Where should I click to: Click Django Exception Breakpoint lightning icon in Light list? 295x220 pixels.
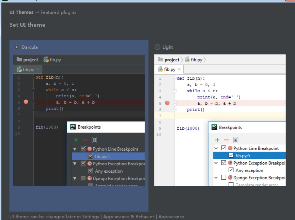click(x=230, y=177)
